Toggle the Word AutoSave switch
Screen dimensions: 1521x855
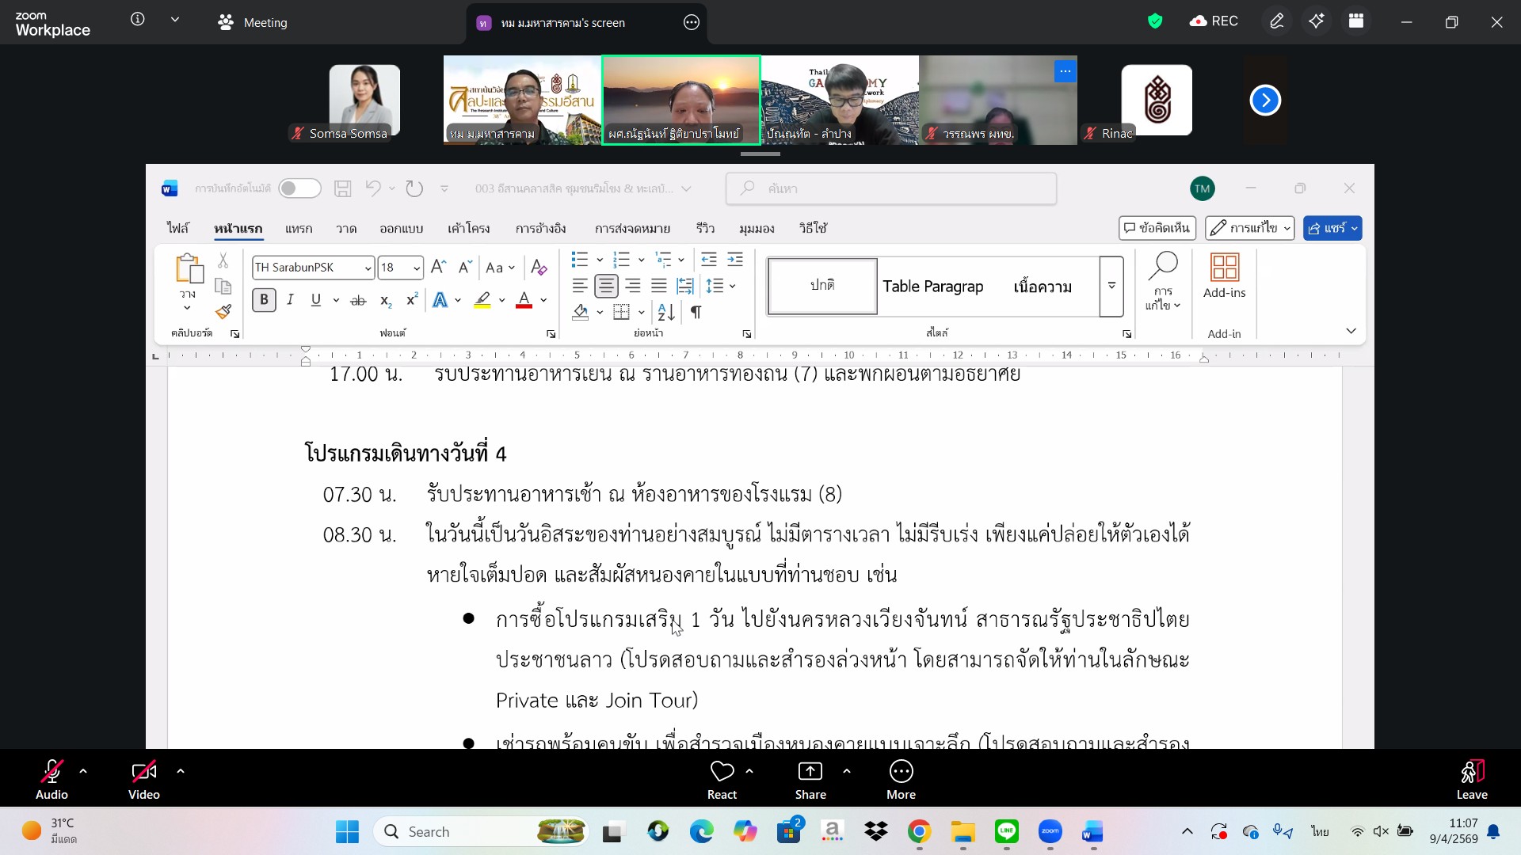(299, 188)
